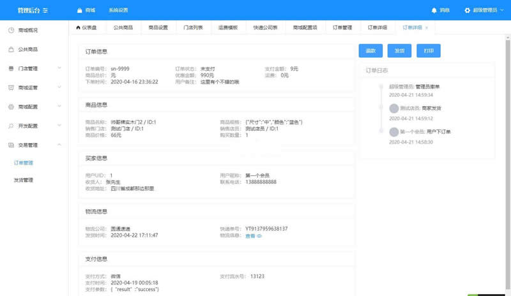
Task: Expand the 门店管理 submenu chevron
Action: [59, 68]
